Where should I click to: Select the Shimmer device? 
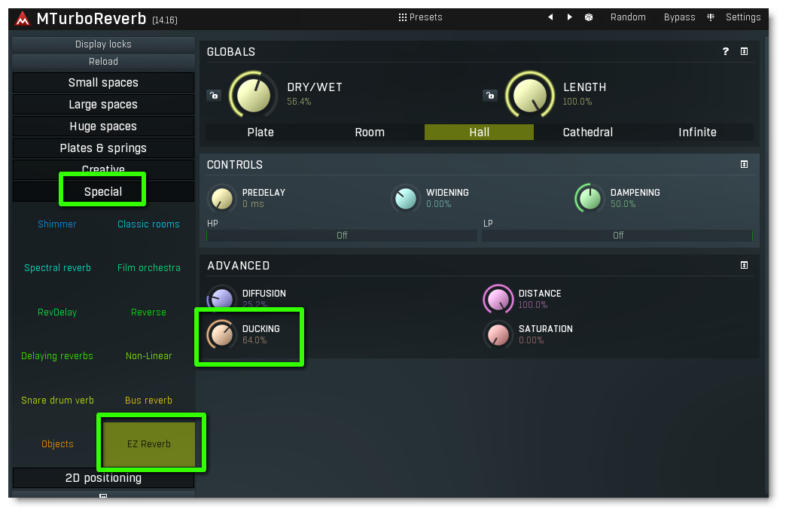point(57,224)
